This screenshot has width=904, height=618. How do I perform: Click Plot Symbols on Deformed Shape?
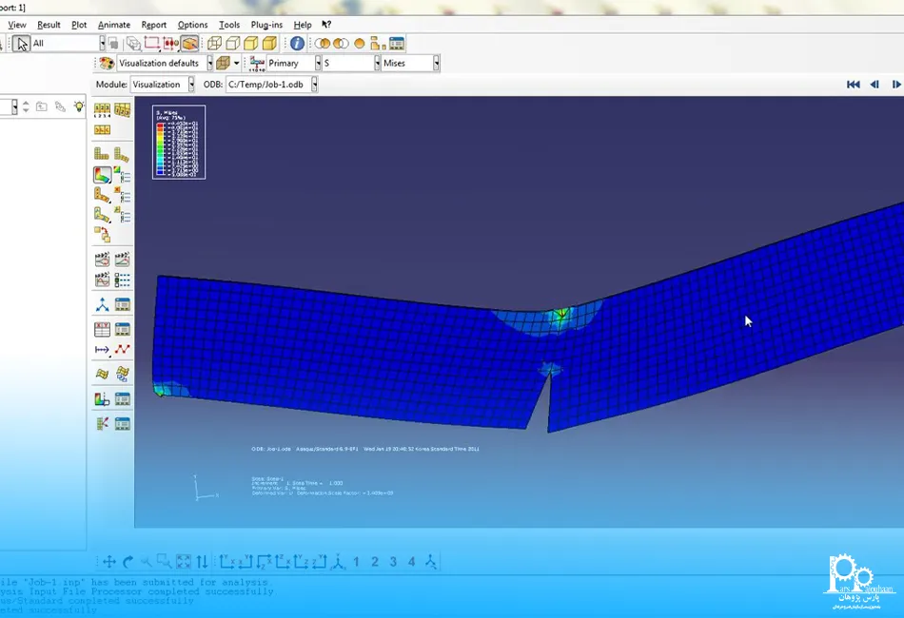pyautogui.click(x=102, y=195)
